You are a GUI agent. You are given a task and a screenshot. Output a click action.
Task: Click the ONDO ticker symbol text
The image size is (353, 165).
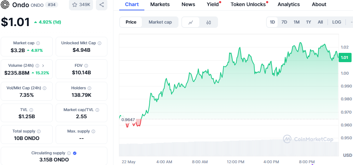(x=37, y=5)
